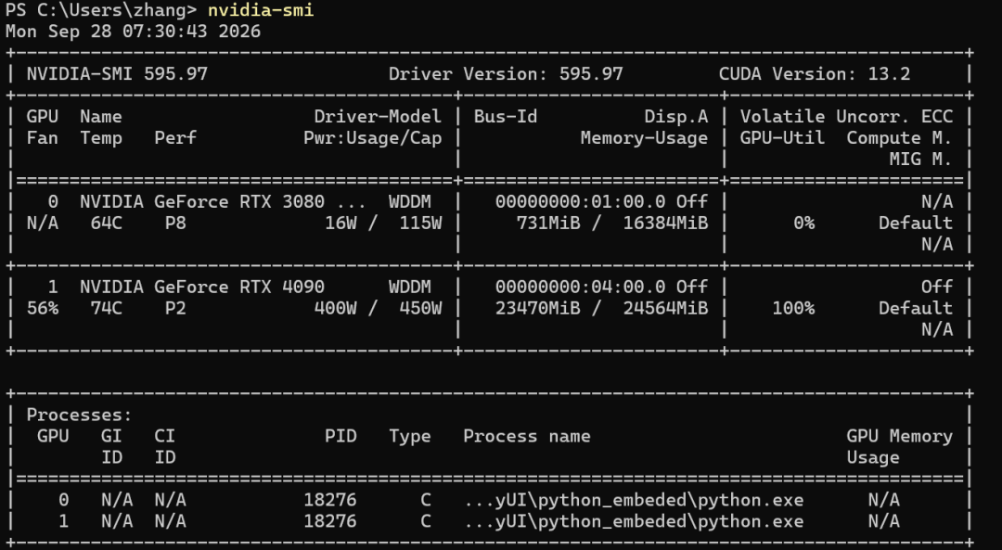
Task: Click the 400W / 450W power reading
Action: [378, 308]
